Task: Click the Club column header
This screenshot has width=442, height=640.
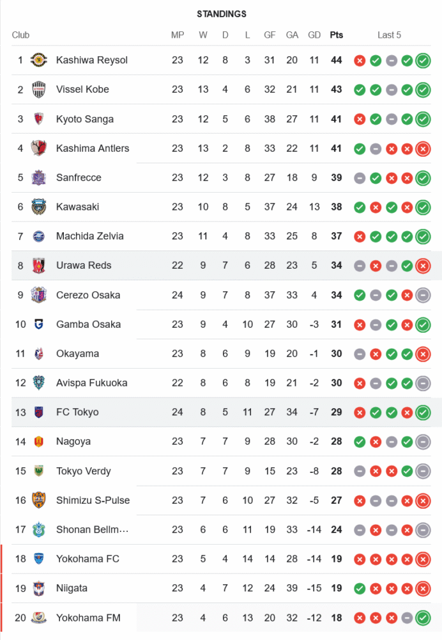Action: coord(20,35)
